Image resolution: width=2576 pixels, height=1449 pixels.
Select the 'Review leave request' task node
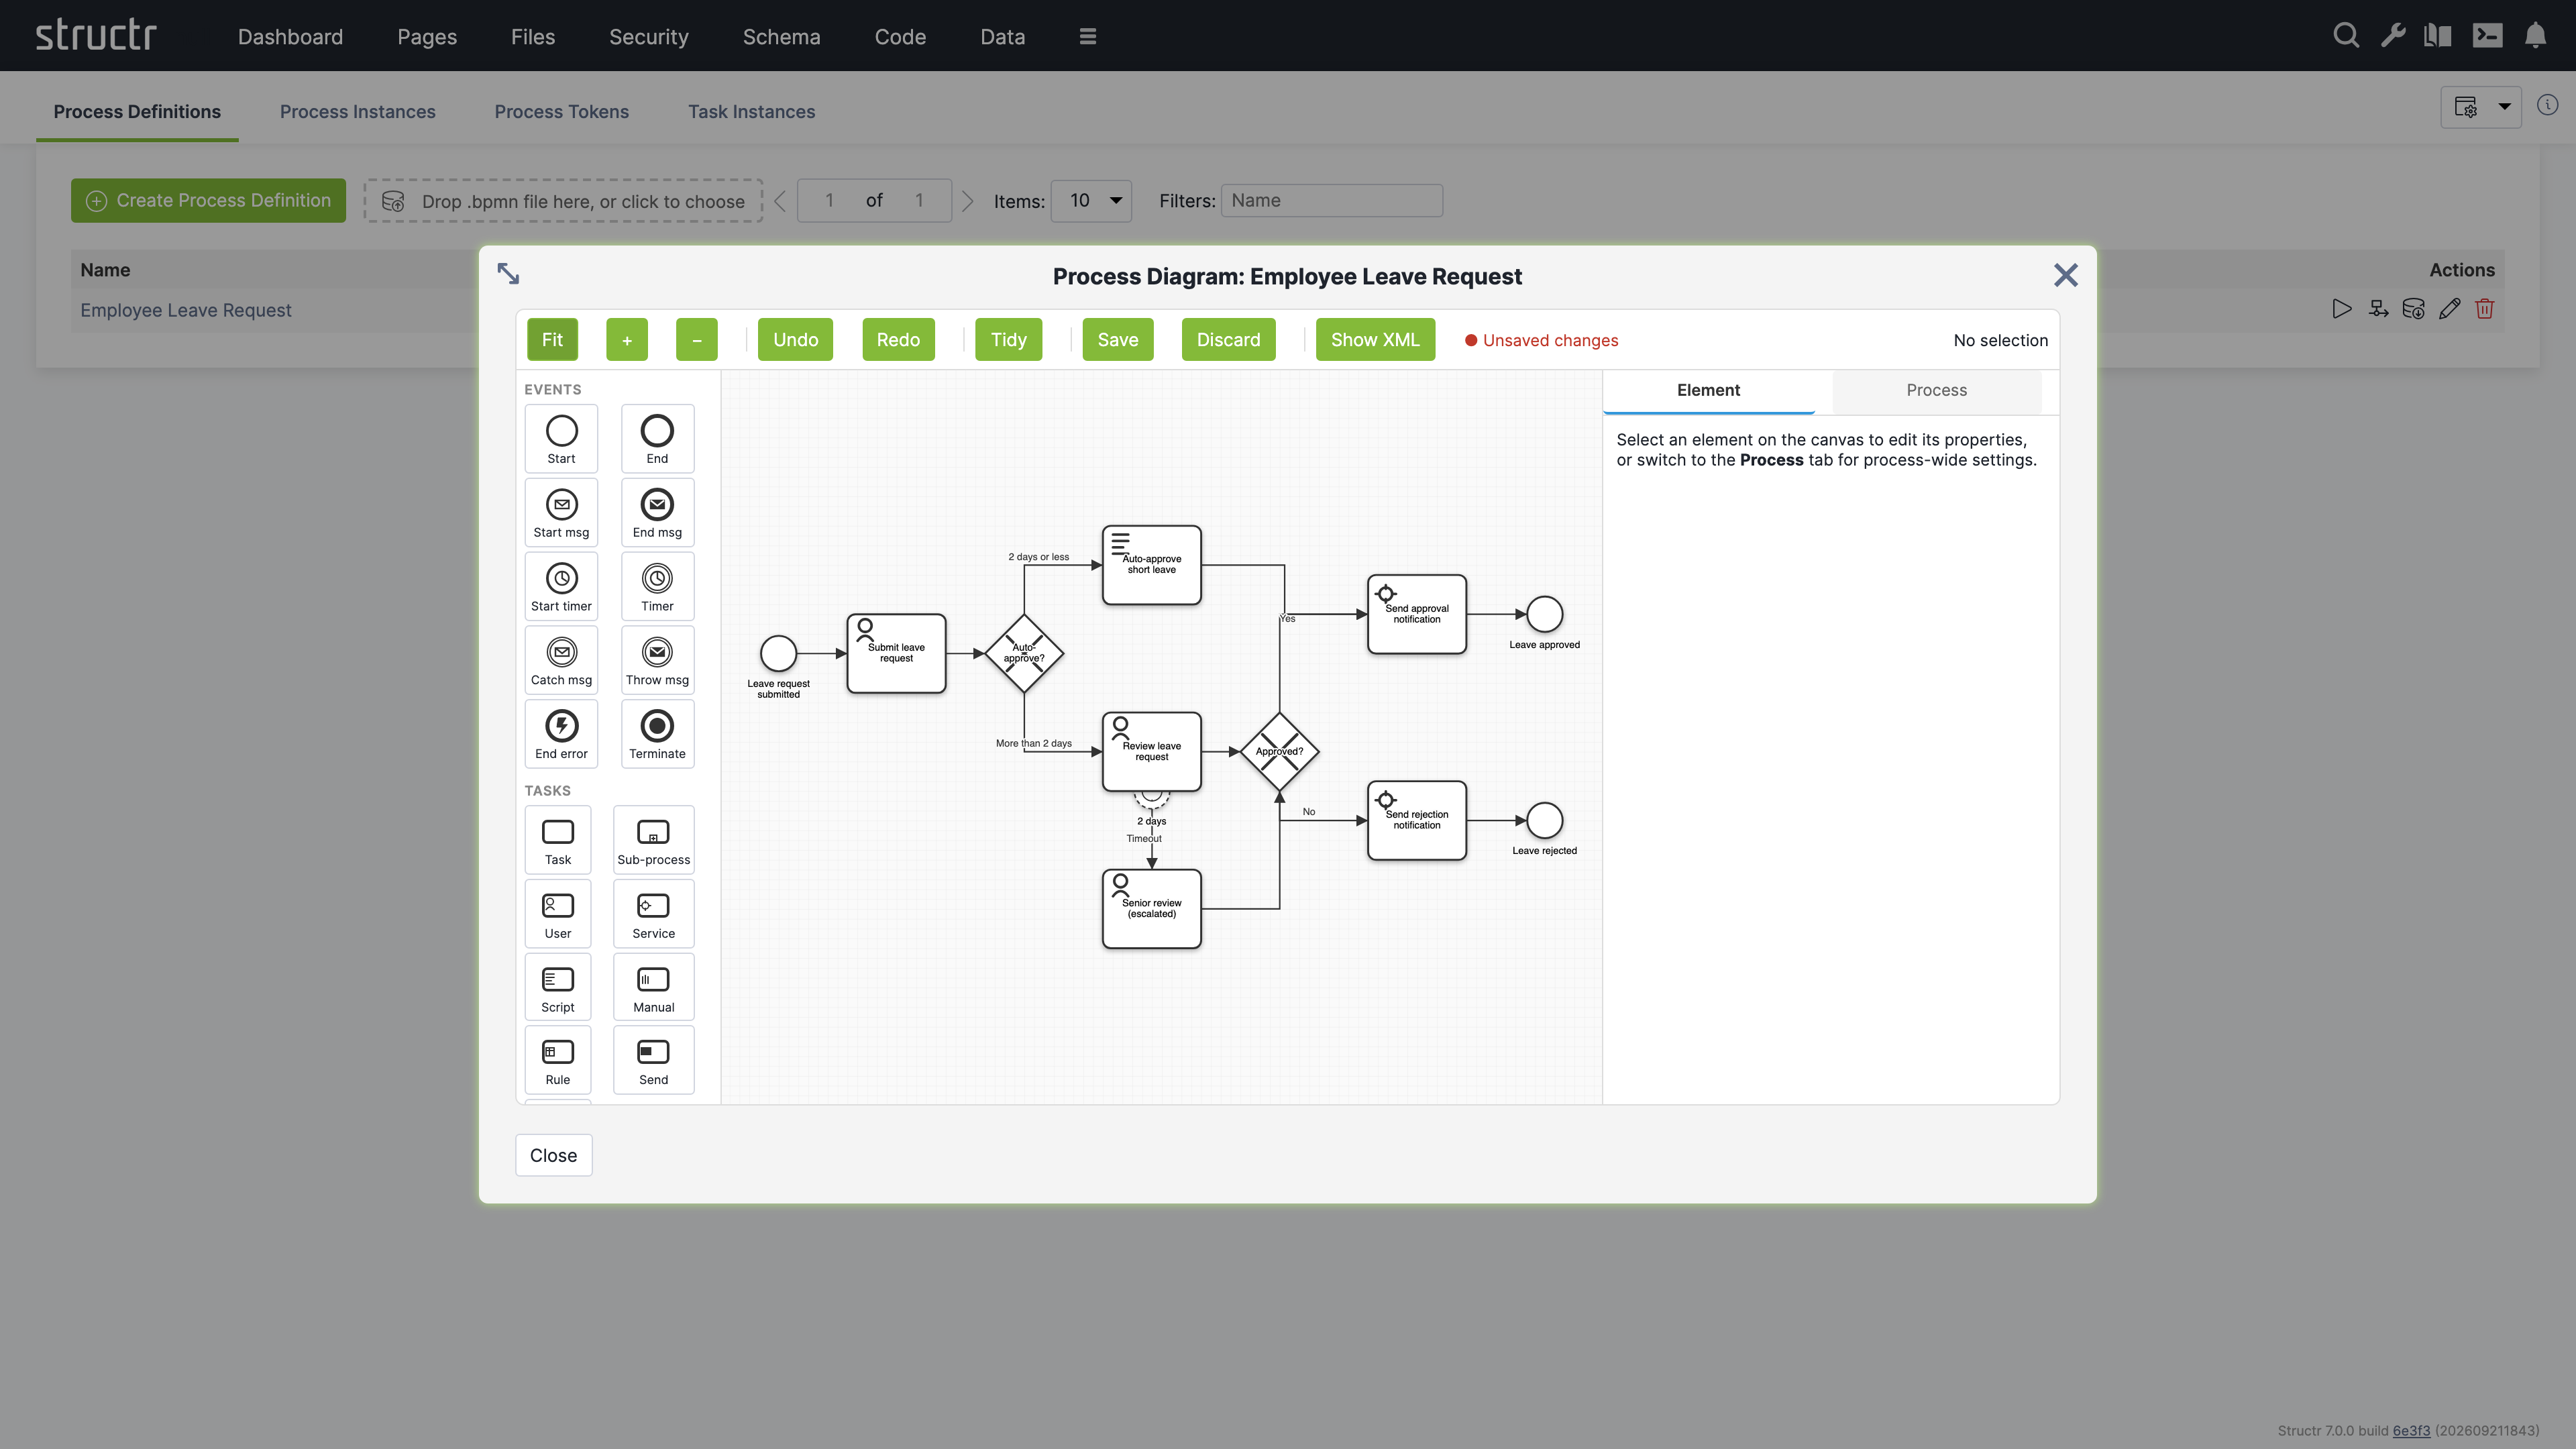pyautogui.click(x=1152, y=752)
